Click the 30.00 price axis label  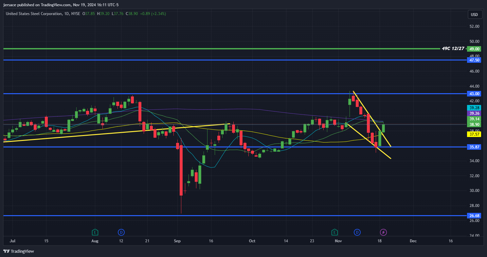coord(475,191)
